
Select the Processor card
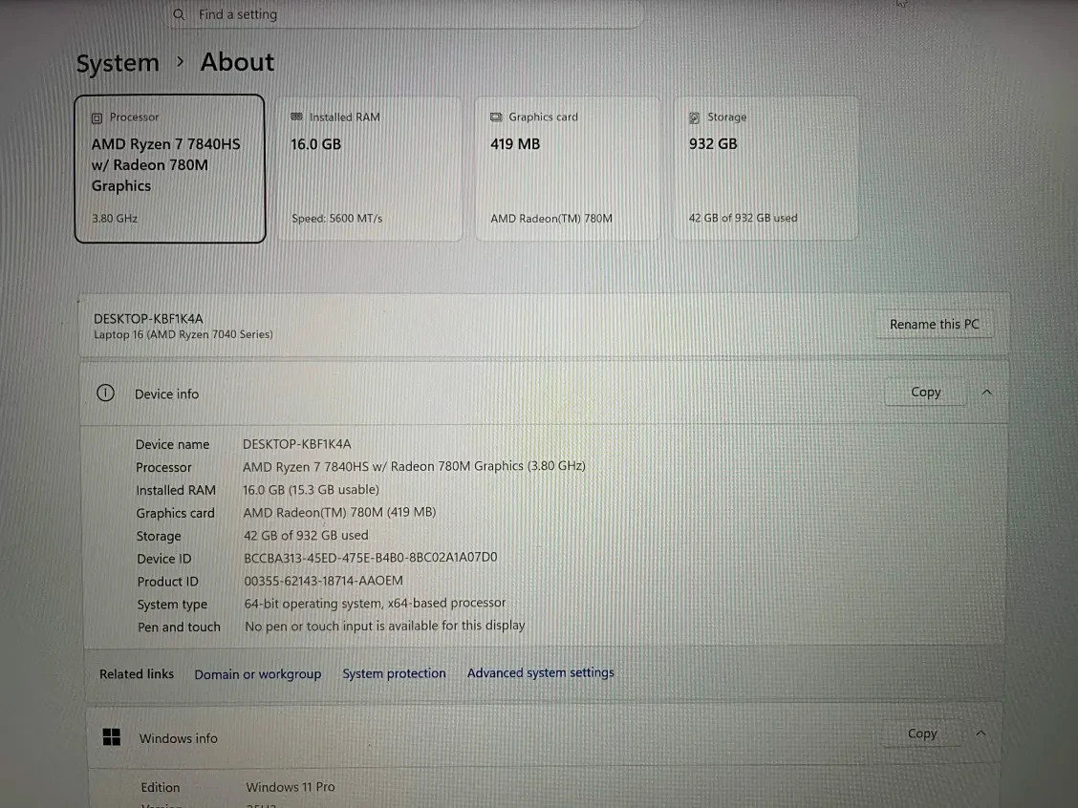pos(170,168)
